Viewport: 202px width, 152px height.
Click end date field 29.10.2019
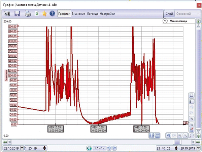point(188,148)
